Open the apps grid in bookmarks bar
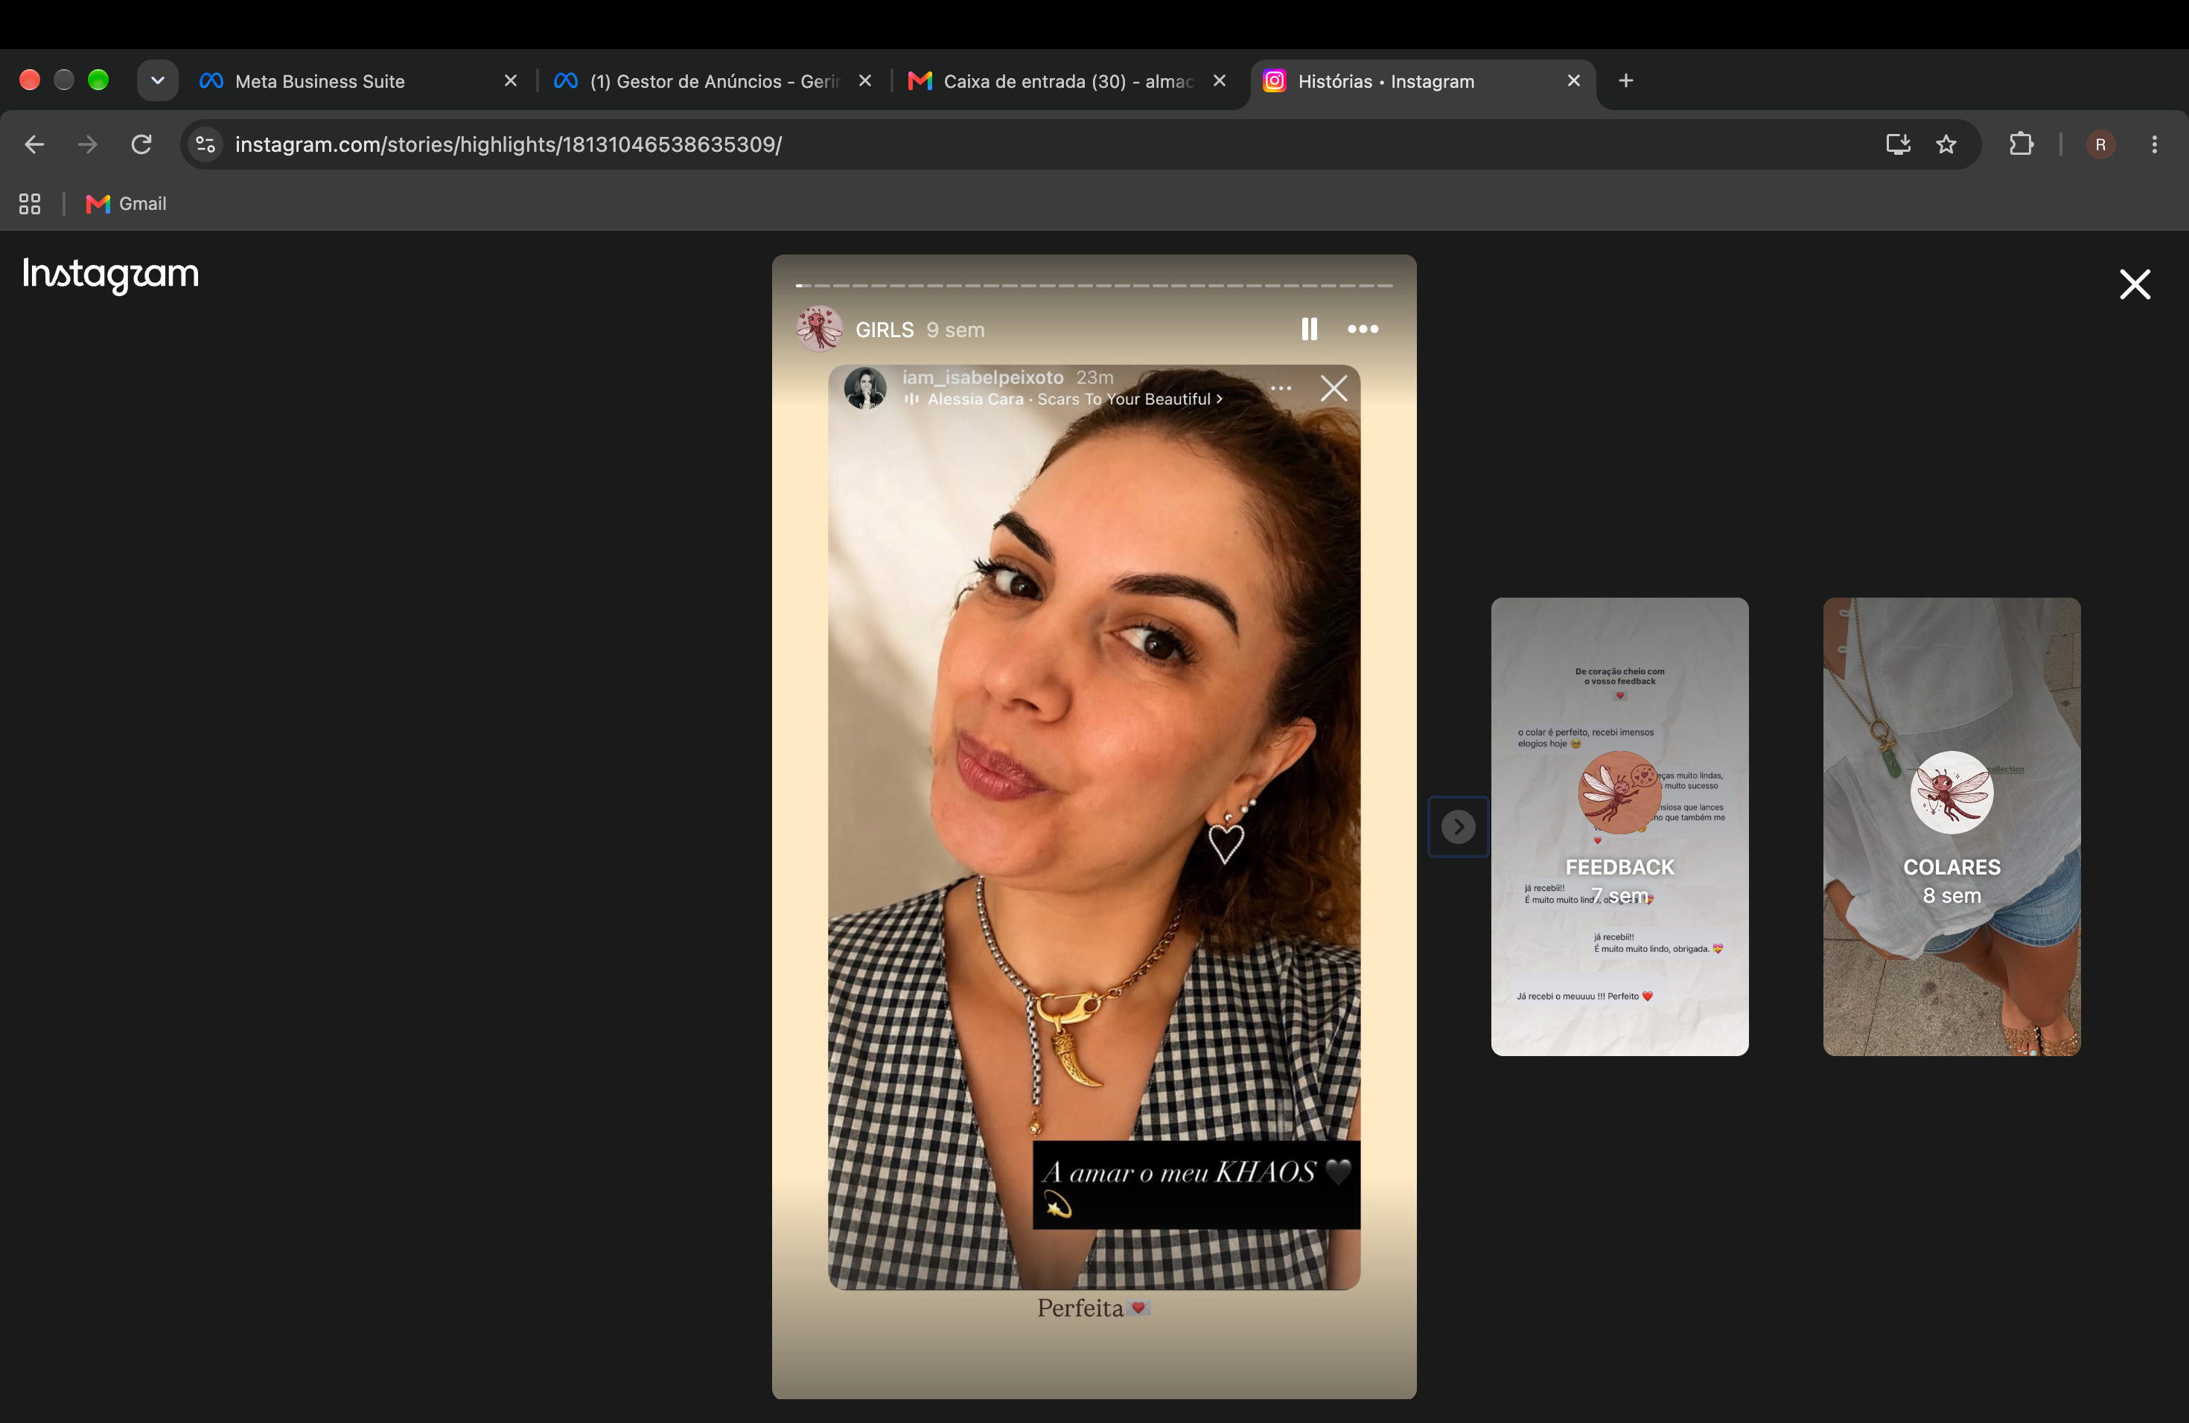The width and height of the screenshot is (2189, 1423). 30,203
